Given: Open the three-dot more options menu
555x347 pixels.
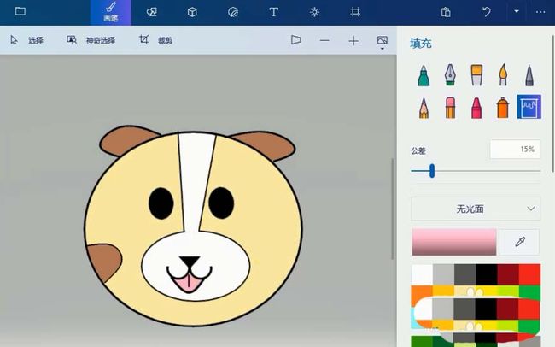Looking at the screenshot, I should coord(540,12).
